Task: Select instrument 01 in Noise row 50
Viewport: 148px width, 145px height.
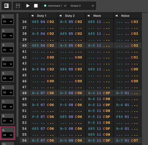Action: click(x=127, y=105)
